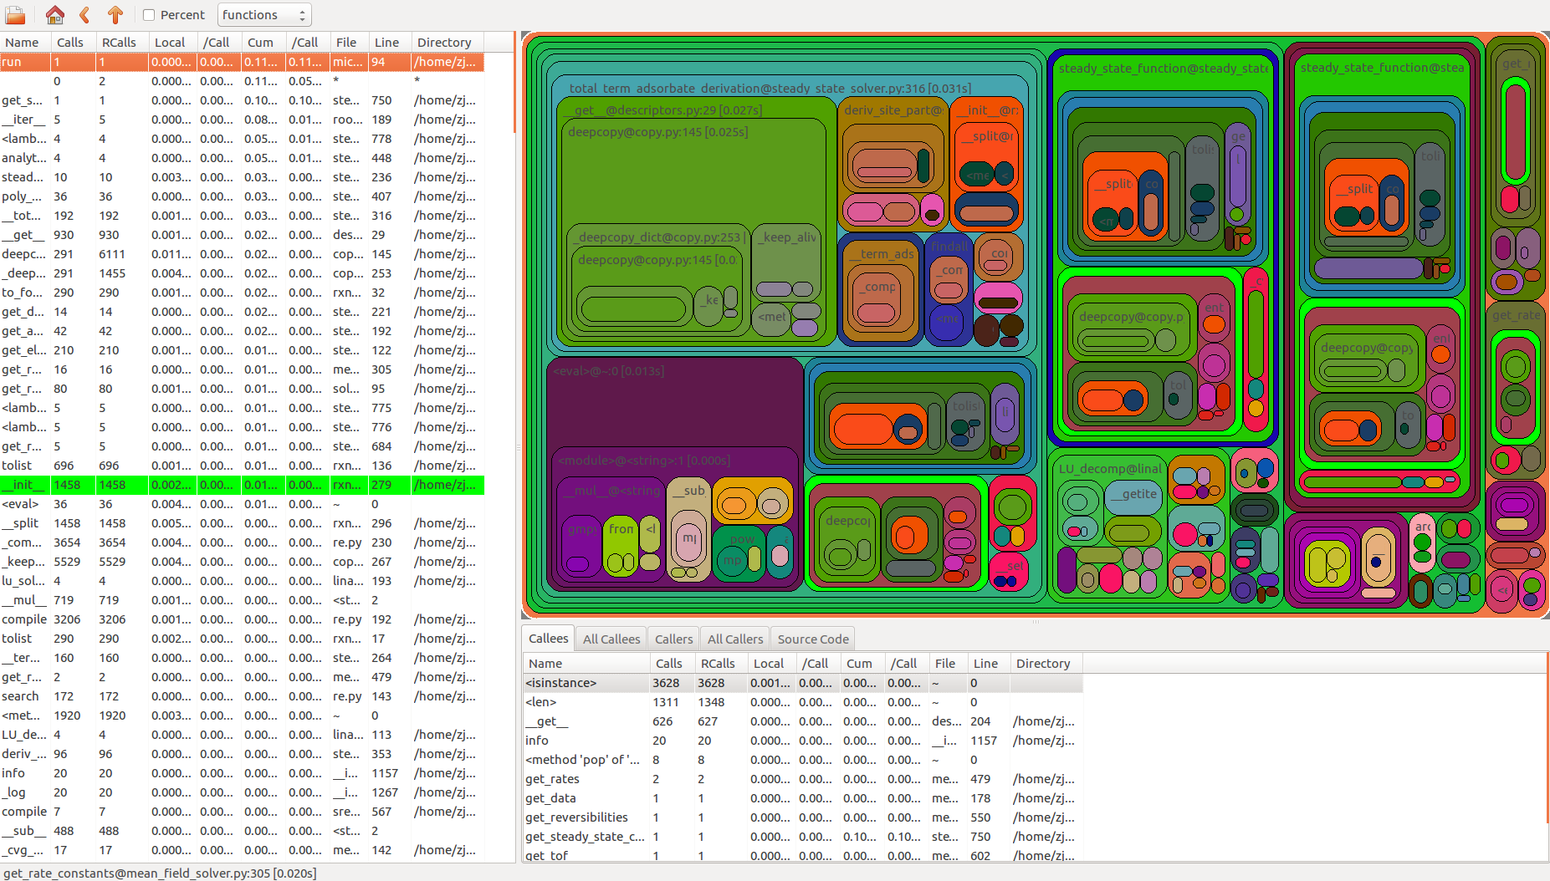1550x881 pixels.
Task: Open the functions view dropdown
Action: 264,15
